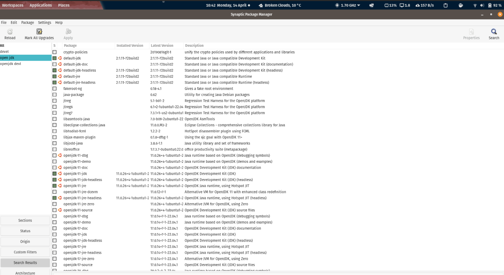
Task: Click the Ubuntu logo beside default-jre-headless
Action: click(60, 82)
